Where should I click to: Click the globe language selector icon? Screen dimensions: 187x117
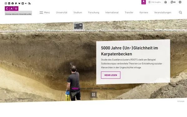[x=180, y=2]
